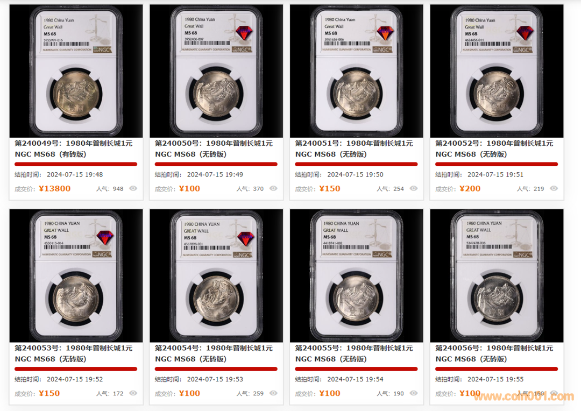The width and height of the screenshot is (581, 411).
Task: Open coin image for lot 240050
Action: pos(216,71)
